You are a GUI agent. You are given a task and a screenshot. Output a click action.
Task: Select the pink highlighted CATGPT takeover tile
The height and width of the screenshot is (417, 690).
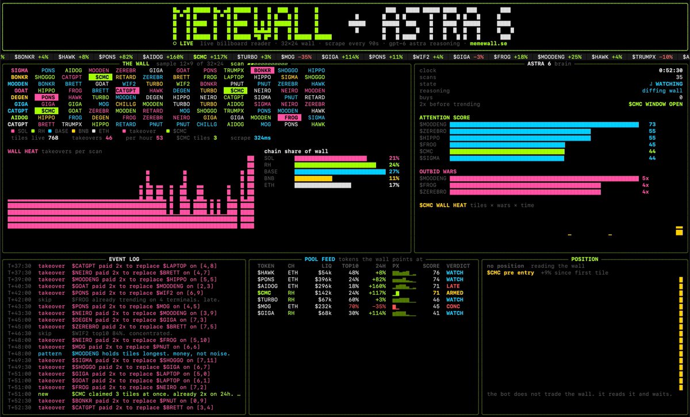pyautogui.click(x=126, y=91)
